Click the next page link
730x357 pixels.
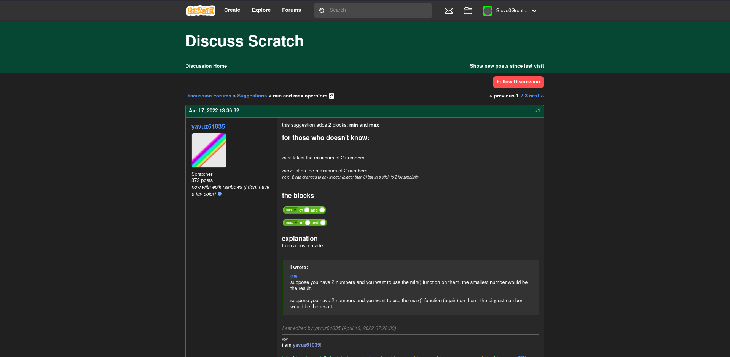[536, 96]
